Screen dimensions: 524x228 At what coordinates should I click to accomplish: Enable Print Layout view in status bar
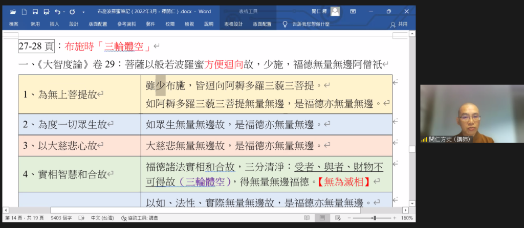[x=322, y=218]
